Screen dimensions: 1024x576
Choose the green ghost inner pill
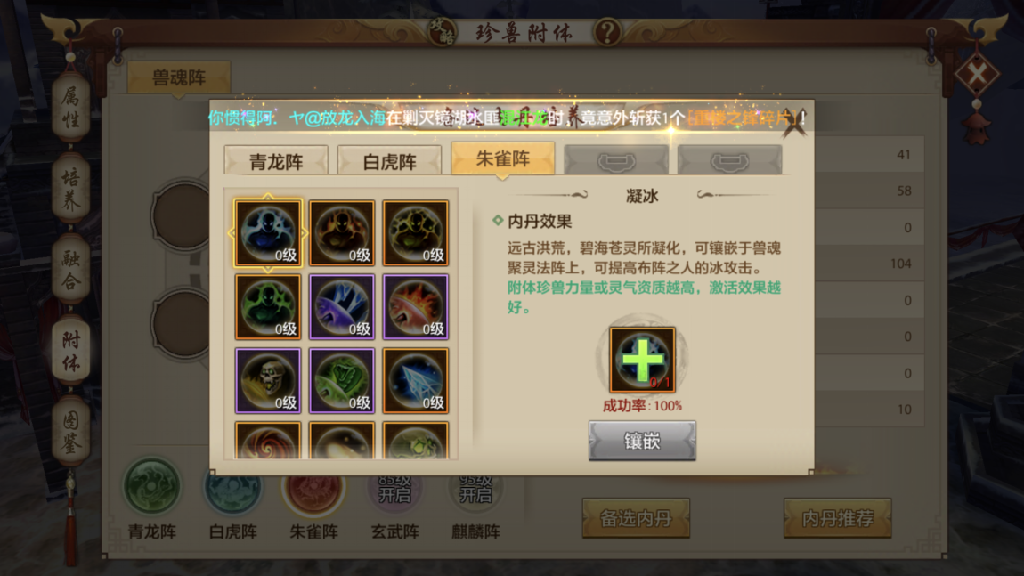(x=268, y=307)
